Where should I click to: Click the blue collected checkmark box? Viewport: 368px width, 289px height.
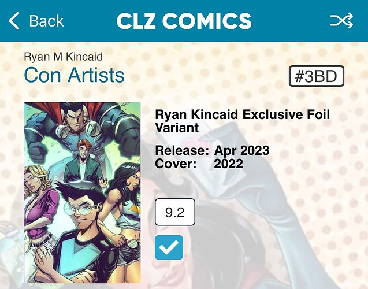coord(169,247)
